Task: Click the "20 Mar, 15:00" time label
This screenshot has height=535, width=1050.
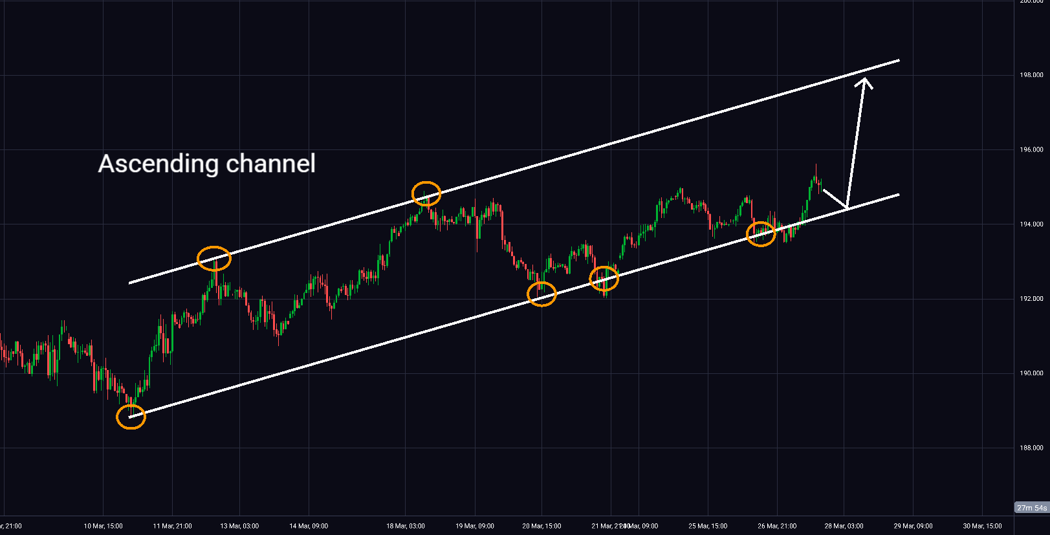Action: point(541,526)
